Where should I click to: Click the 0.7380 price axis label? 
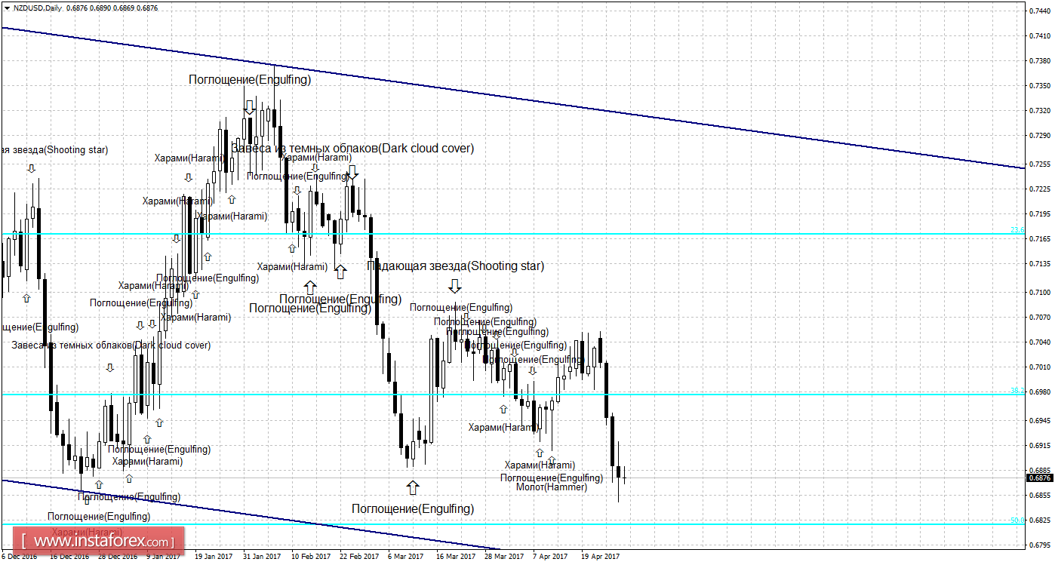pyautogui.click(x=1041, y=61)
